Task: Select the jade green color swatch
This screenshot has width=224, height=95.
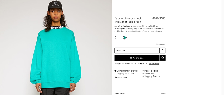Action: [125, 37]
